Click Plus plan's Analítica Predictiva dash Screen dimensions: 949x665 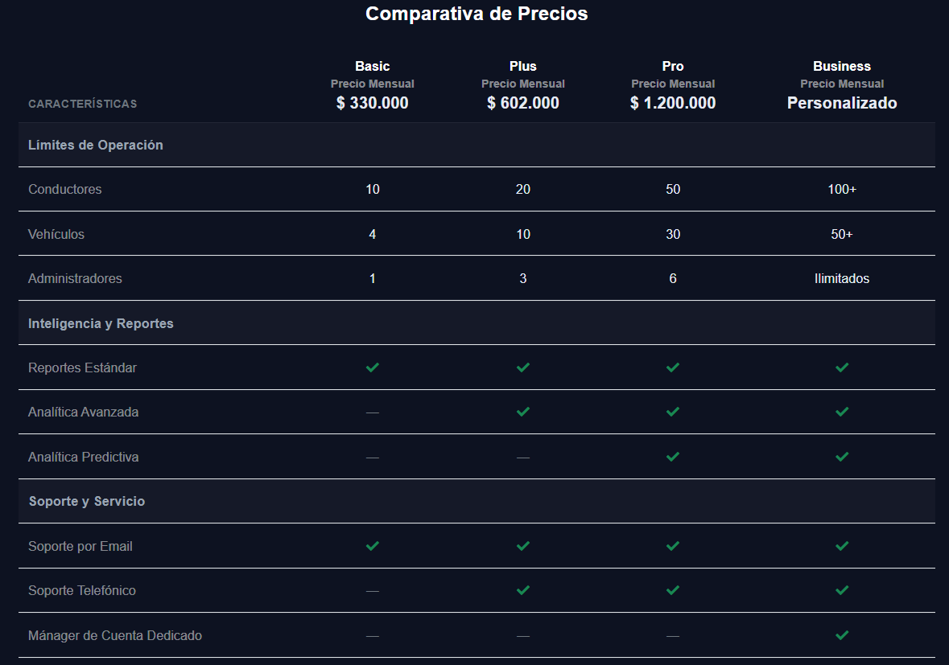(523, 458)
